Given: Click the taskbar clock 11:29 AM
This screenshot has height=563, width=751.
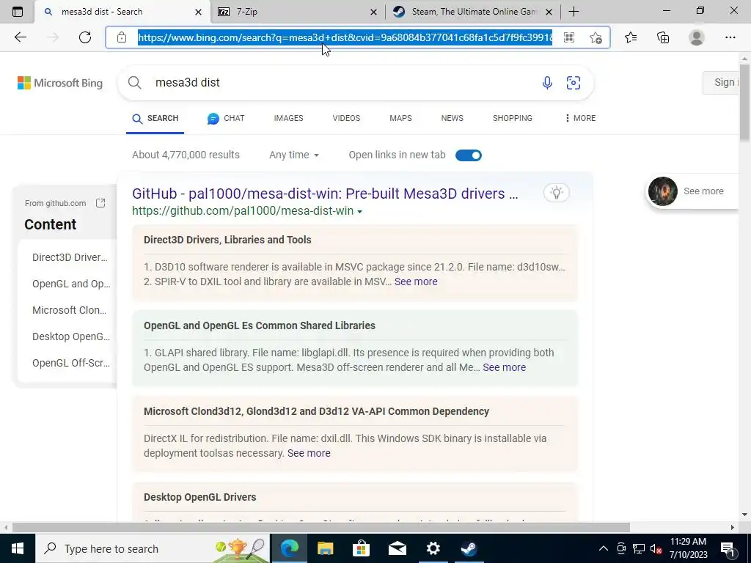Looking at the screenshot, I should (688, 542).
